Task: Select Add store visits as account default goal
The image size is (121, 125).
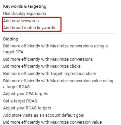Action: 44,115
